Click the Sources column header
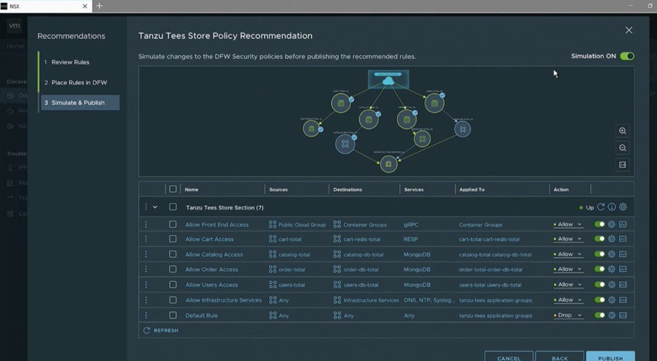Viewport: 657px width, 361px height. click(x=279, y=189)
